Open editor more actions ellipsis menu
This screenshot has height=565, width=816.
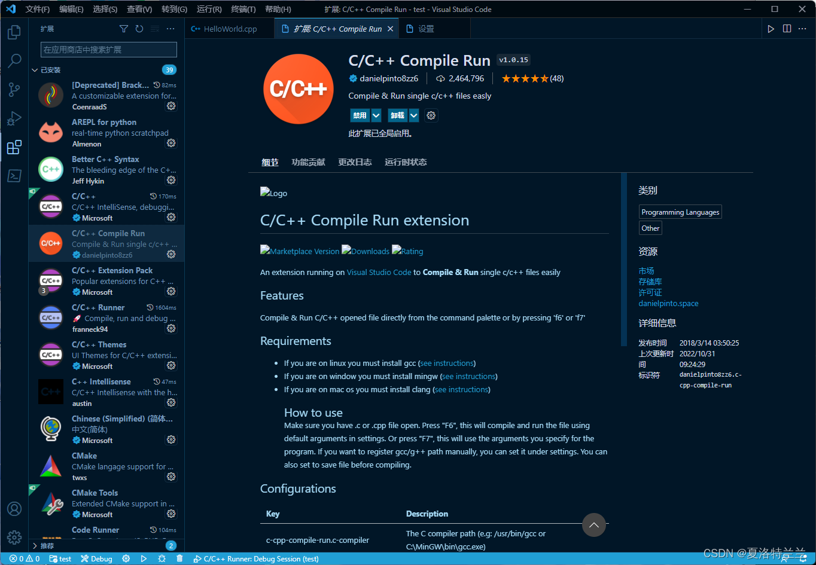(802, 29)
